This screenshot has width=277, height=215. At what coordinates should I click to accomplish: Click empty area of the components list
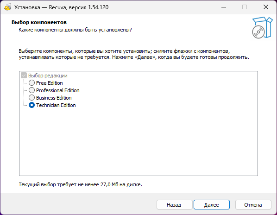coord(138,141)
